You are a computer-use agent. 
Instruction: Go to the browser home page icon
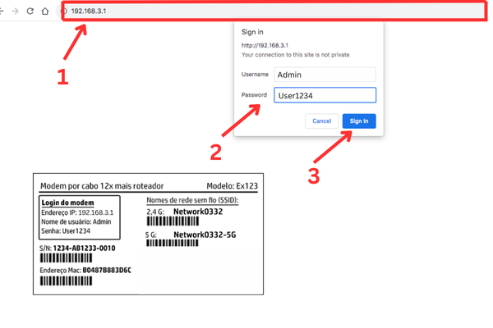pyautogui.click(x=45, y=11)
